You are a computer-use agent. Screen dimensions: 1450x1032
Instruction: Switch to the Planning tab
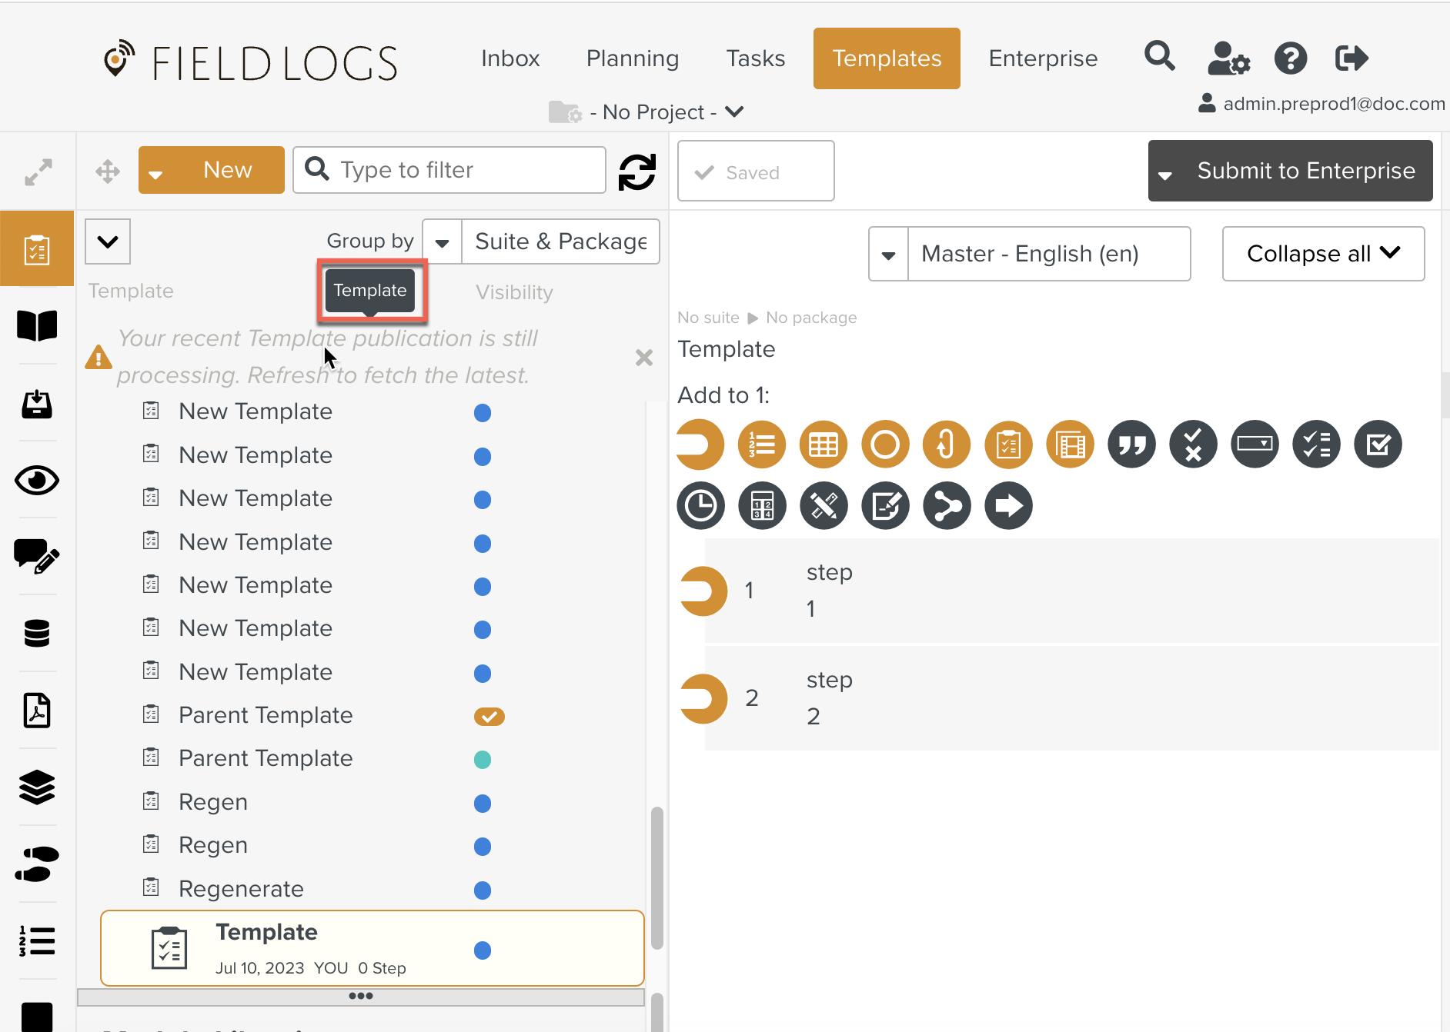click(632, 58)
